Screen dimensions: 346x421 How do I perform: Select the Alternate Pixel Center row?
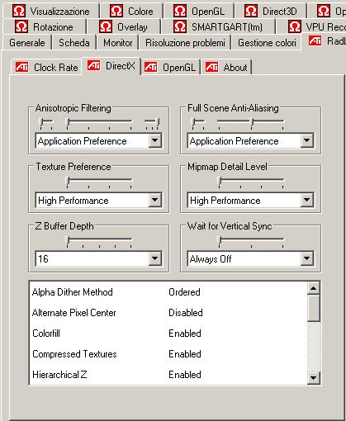[x=168, y=313]
